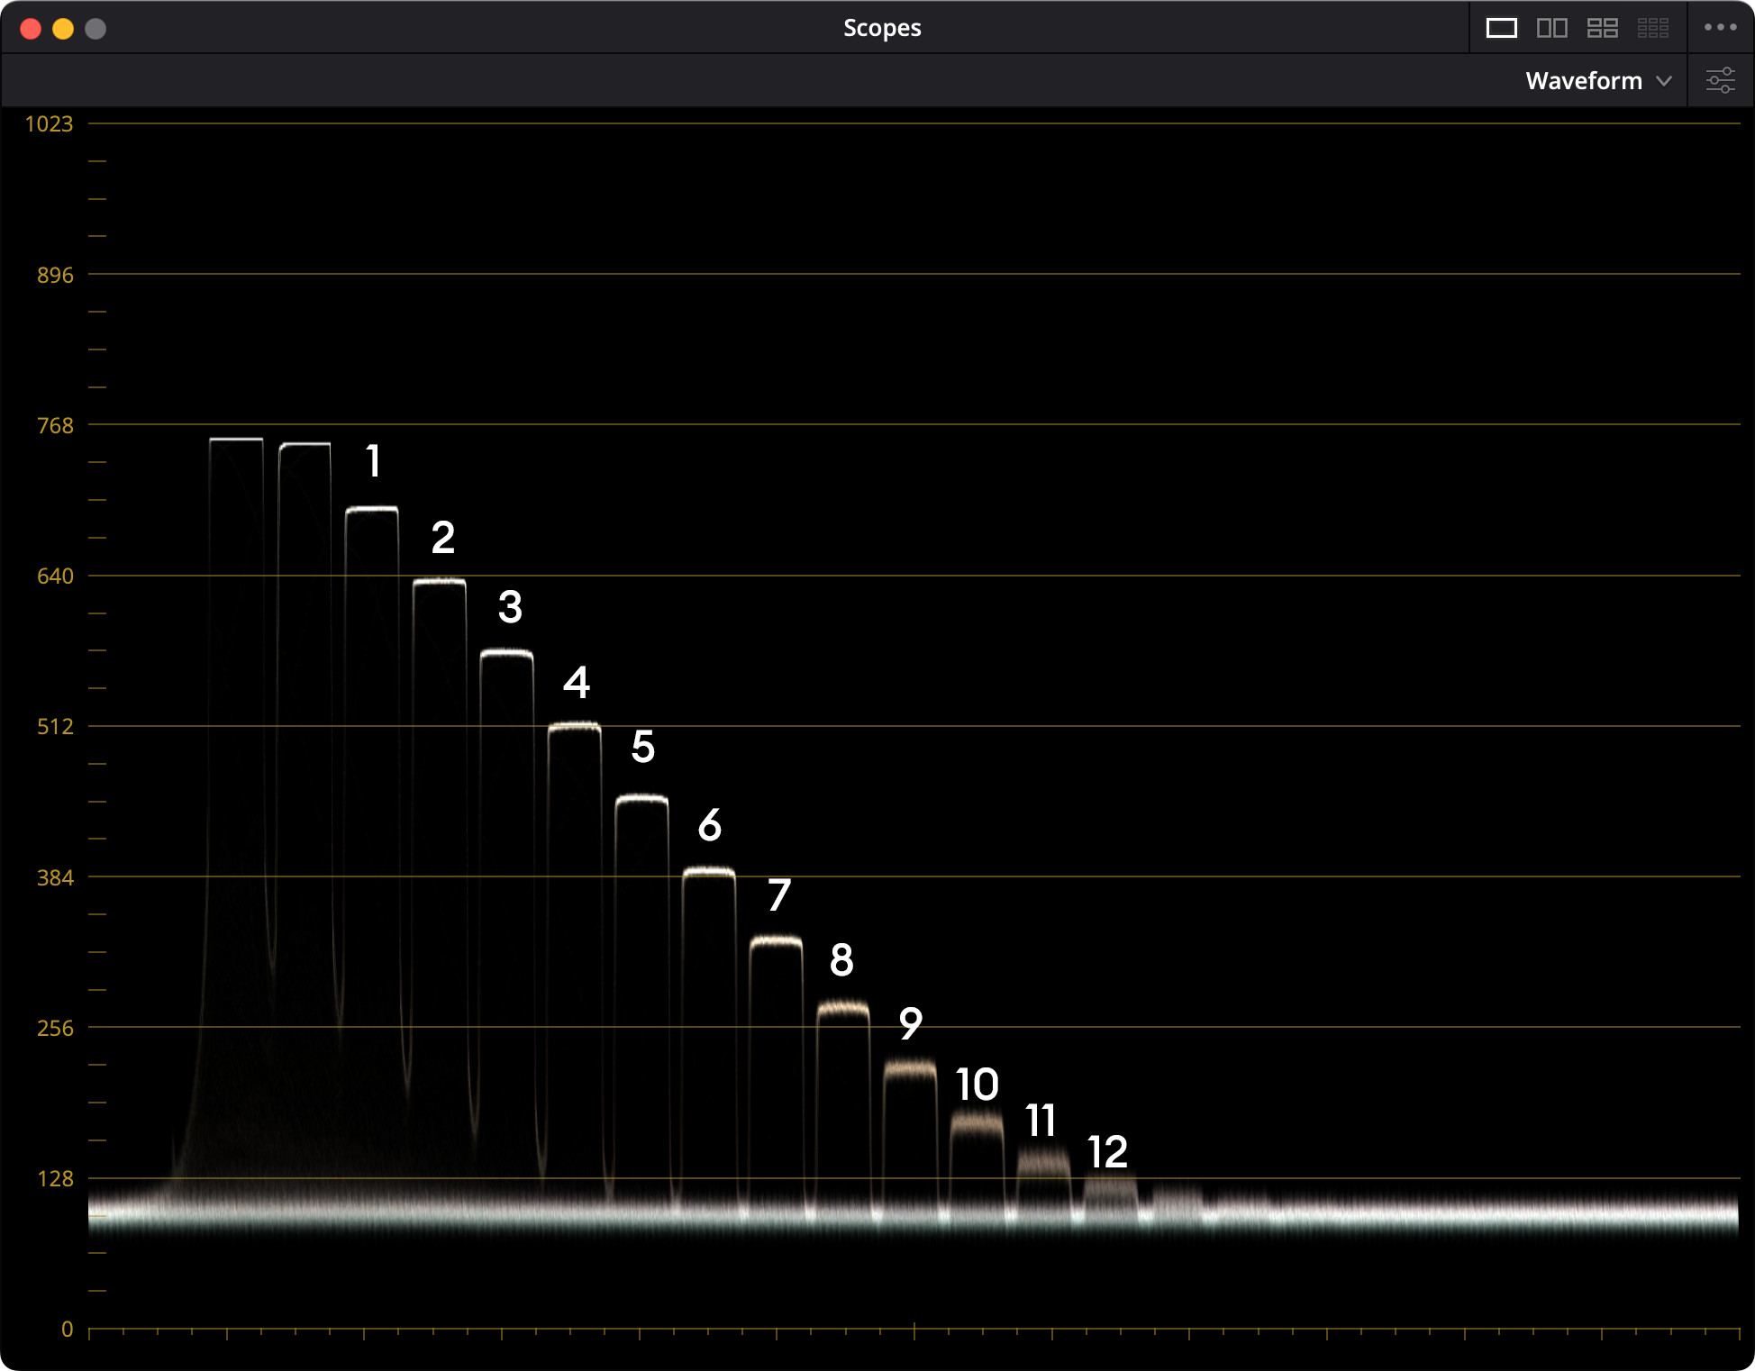Expand the chevron next to Waveform
The image size is (1755, 1371).
tap(1664, 81)
